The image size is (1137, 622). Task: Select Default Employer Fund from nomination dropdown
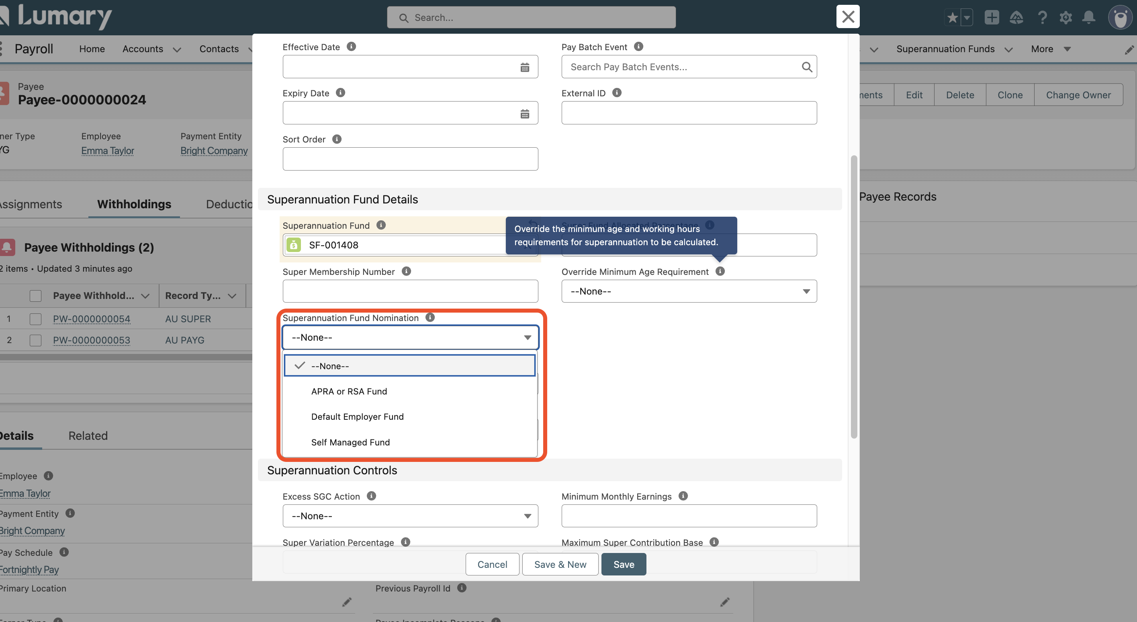[x=358, y=416]
